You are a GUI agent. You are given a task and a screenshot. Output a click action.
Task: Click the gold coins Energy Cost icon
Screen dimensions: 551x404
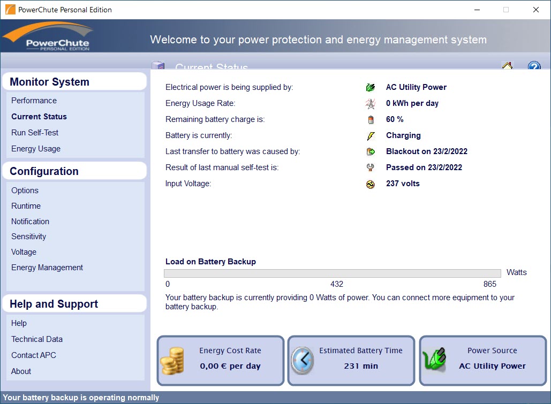[x=172, y=361]
